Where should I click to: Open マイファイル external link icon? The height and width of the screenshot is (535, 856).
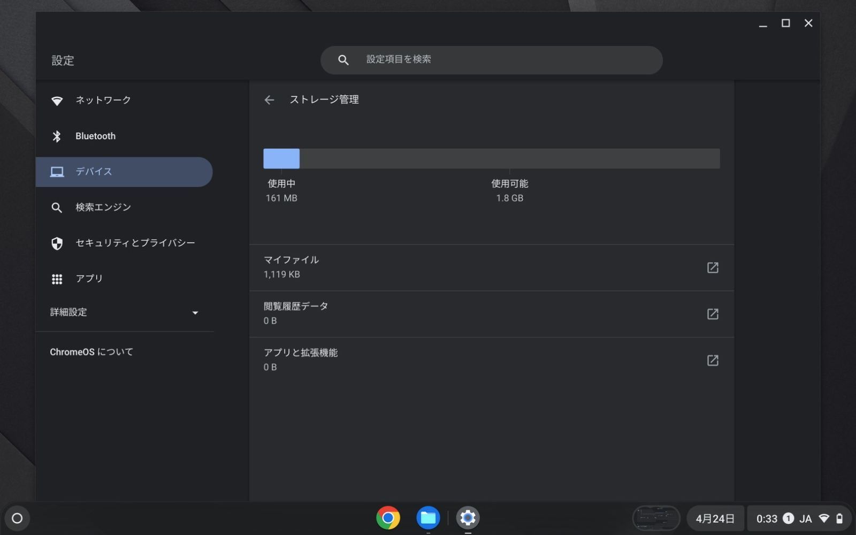[x=713, y=267]
